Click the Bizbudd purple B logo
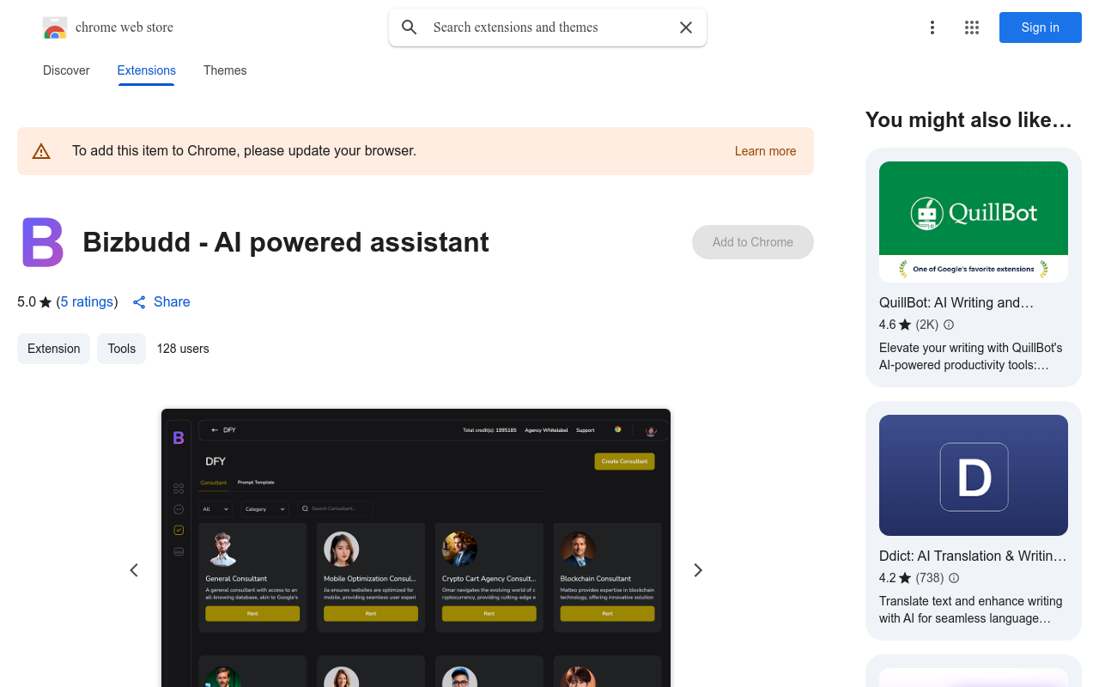Screen dimensions: 1099x687 [x=43, y=242]
